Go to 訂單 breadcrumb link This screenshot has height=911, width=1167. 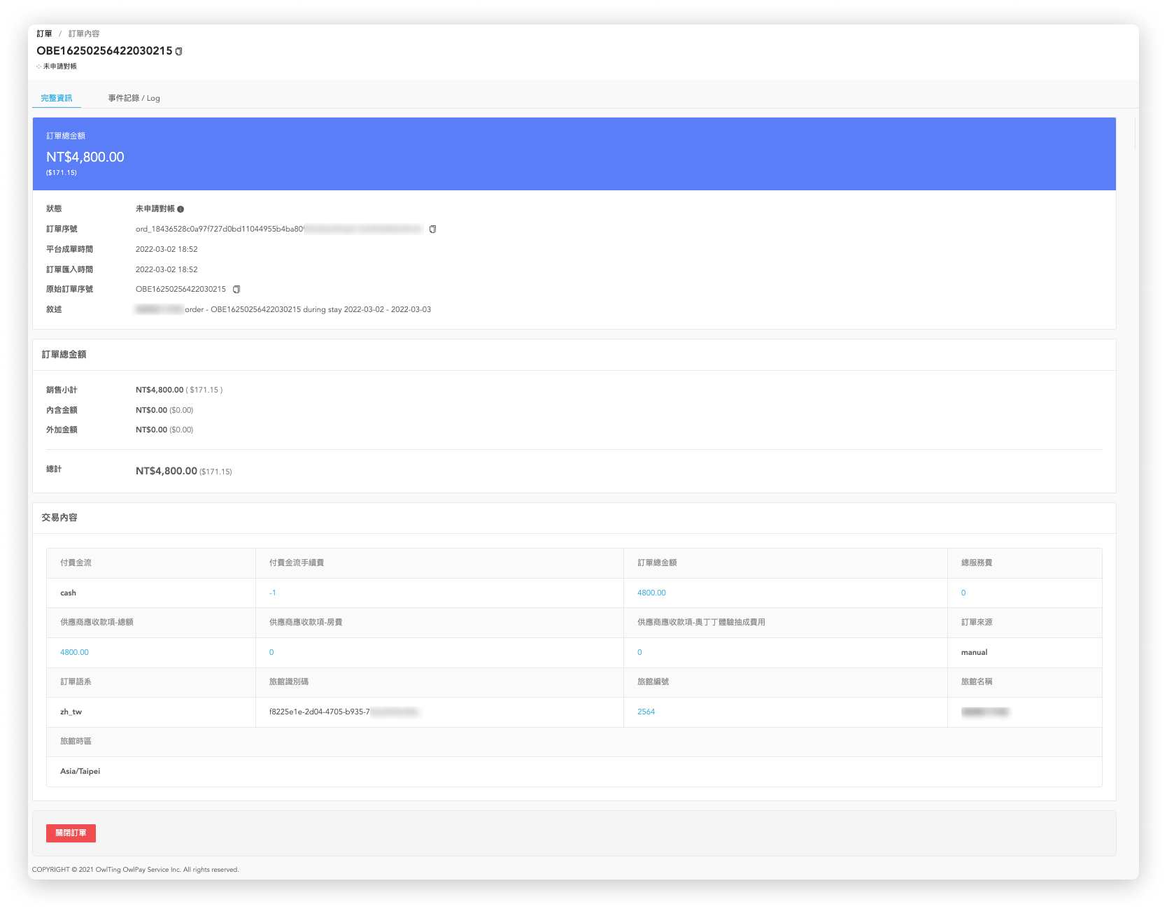click(44, 34)
